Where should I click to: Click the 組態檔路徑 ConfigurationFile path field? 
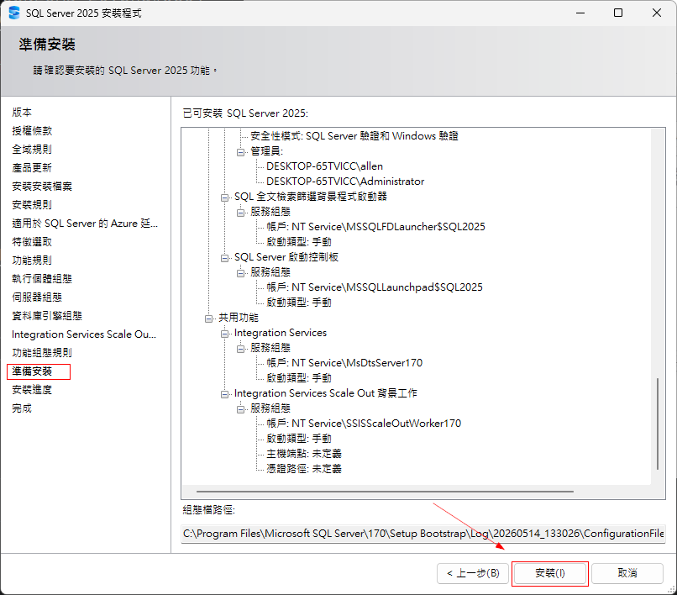(x=423, y=534)
